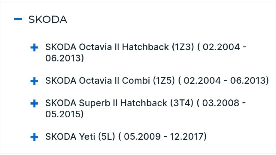Collapse the SKODA section minus icon

click(18, 19)
